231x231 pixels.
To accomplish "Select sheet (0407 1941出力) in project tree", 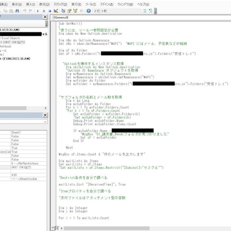I will 13,42.
